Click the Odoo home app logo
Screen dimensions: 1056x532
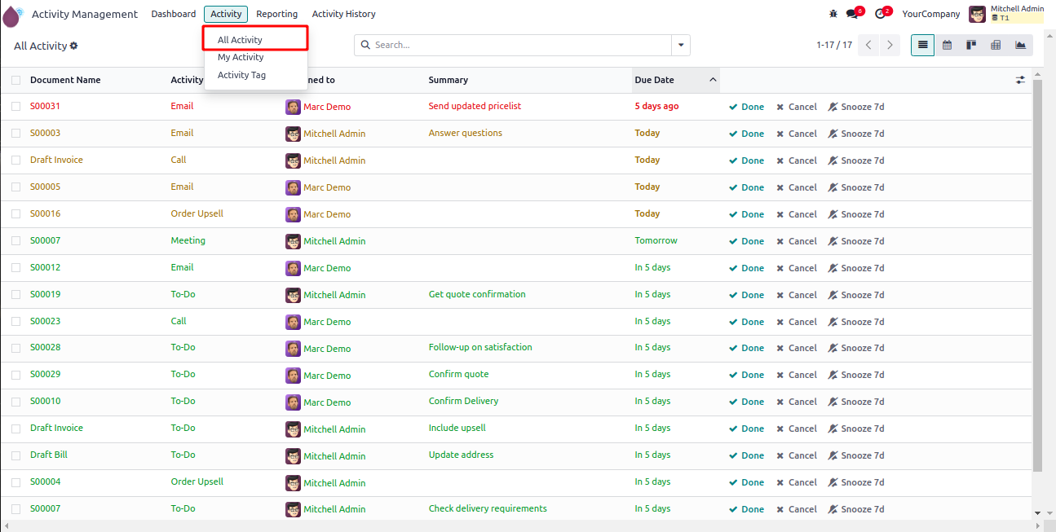[12, 15]
